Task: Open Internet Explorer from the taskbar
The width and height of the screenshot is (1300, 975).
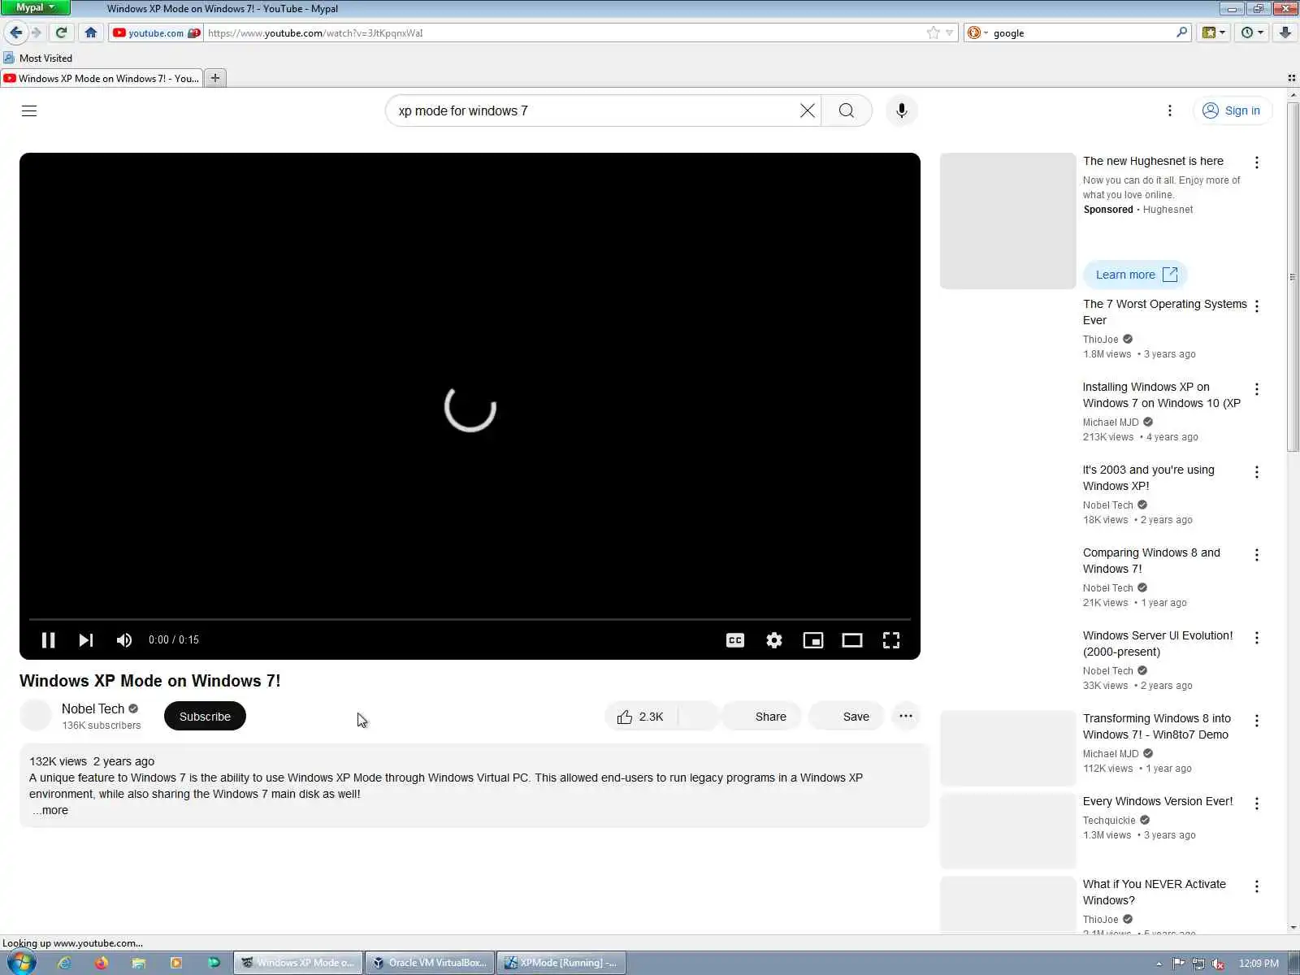Action: pos(63,963)
